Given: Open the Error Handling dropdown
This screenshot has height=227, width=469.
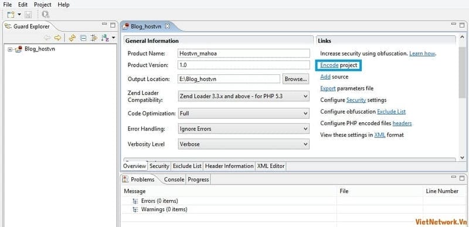Looking at the screenshot, I should [x=243, y=129].
